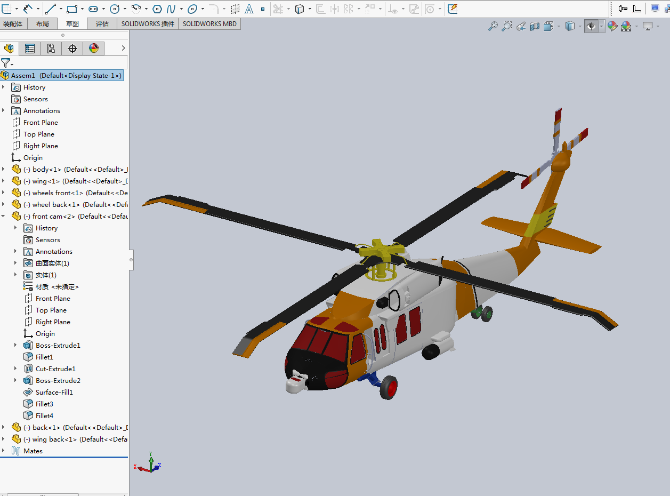Select the Polygon sketch tool
The image size is (670, 496).
(x=157, y=9)
